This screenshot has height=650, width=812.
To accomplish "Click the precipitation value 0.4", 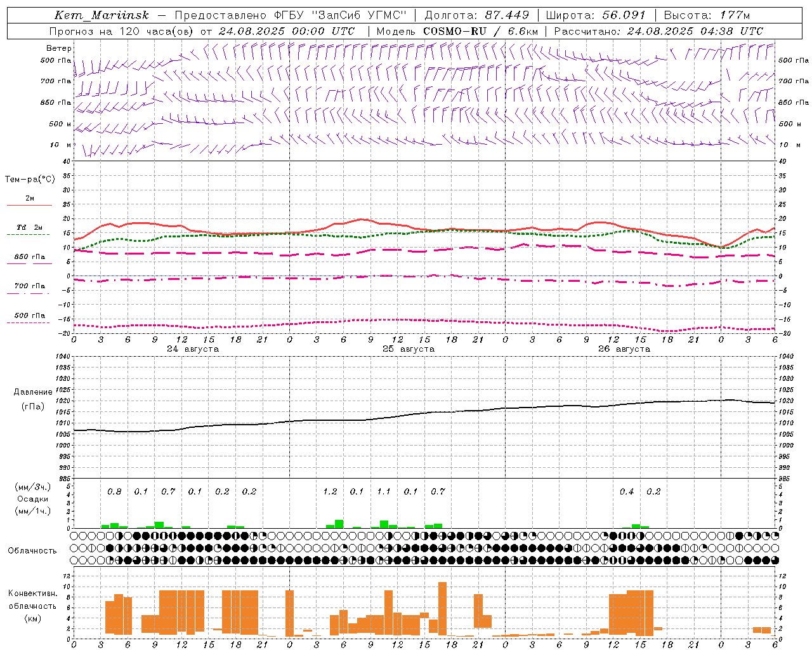I will coord(627,491).
